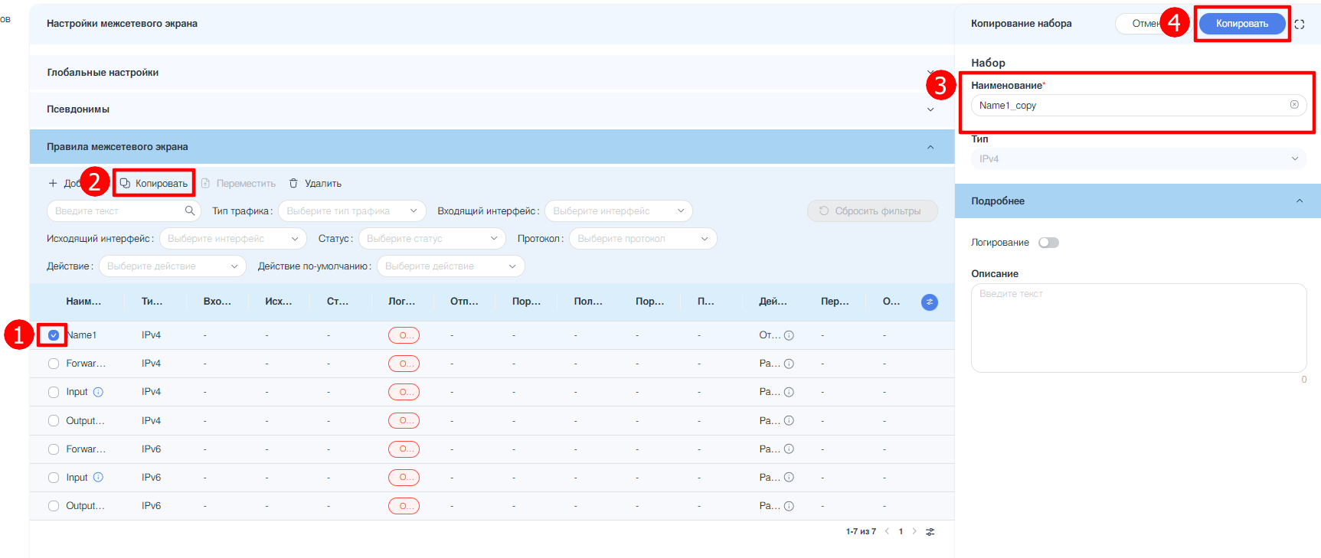Open the Действие filter dropdown
Viewport: 1321px width, 558px height.
click(x=172, y=266)
